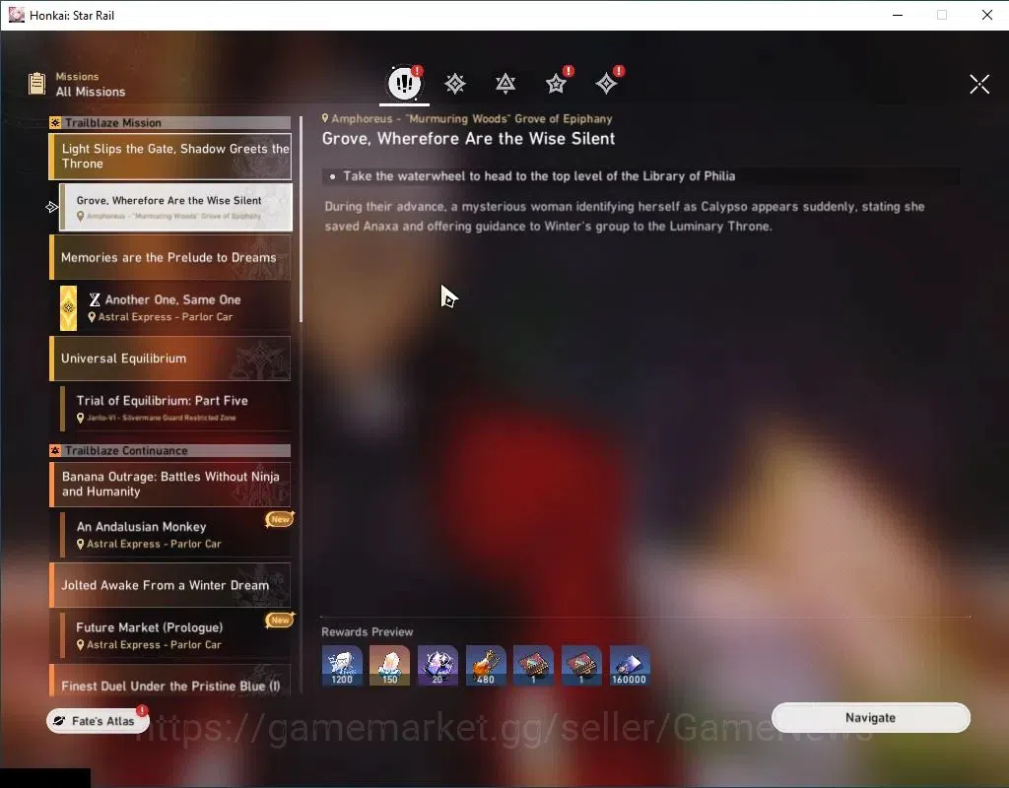Expand Jolted Awake From a Winter Dream
This screenshot has width=1009, height=788.
(x=169, y=585)
